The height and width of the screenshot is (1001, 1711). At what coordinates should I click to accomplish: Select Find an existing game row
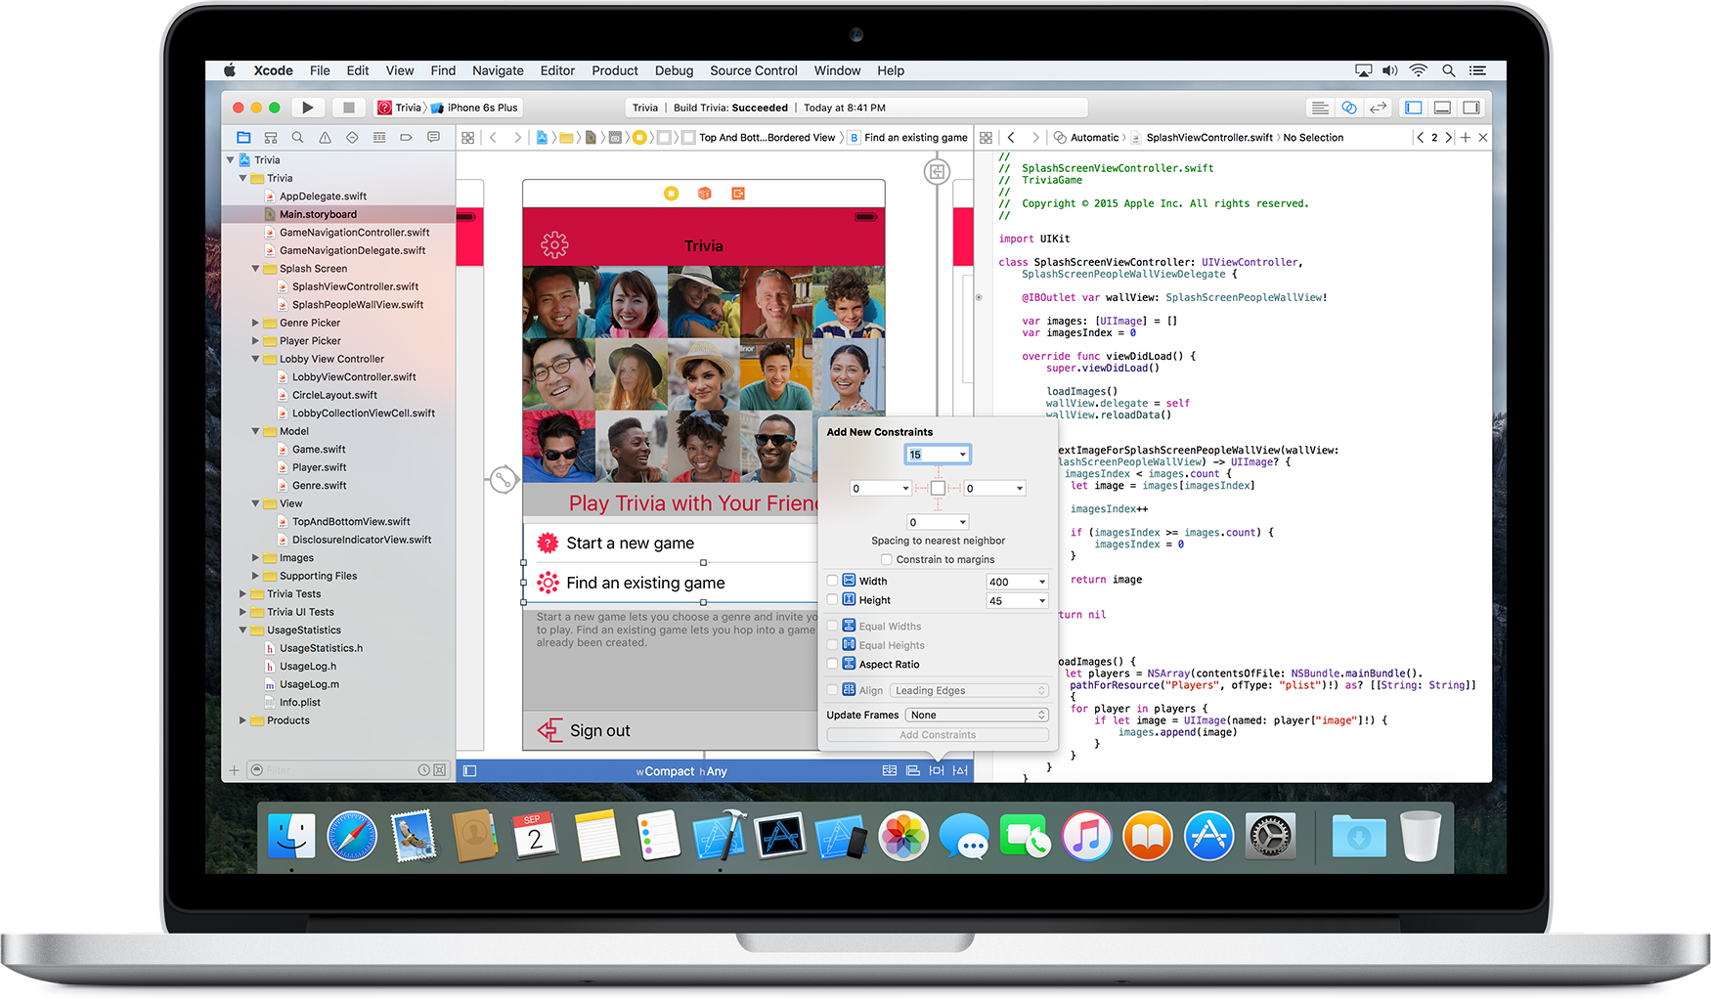coord(671,583)
